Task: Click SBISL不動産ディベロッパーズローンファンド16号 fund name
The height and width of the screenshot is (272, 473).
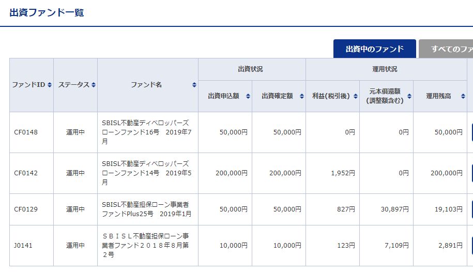Action: 147,132
